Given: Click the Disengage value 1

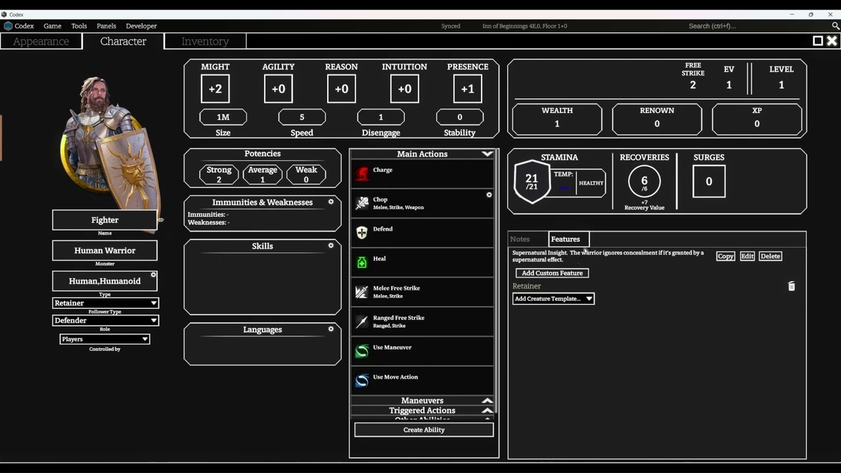Looking at the screenshot, I should point(381,117).
